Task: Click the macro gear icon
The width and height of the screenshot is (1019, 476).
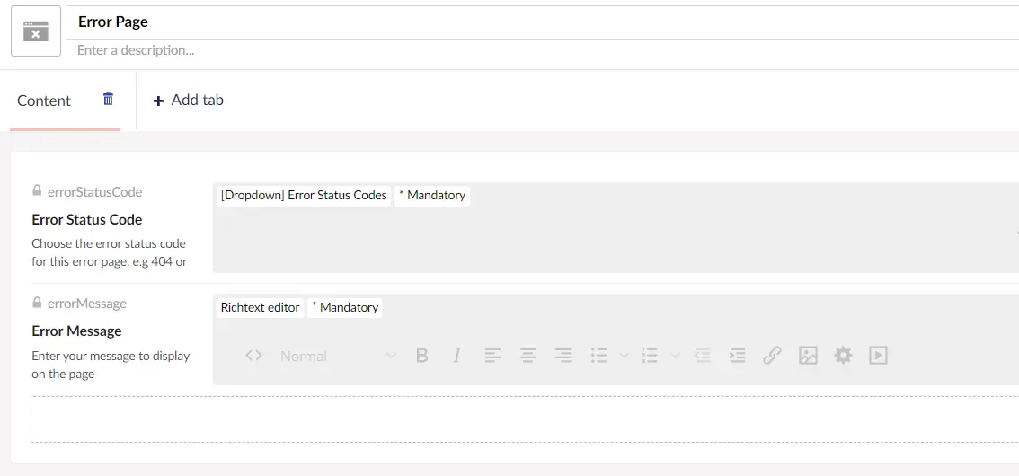Action: tap(843, 356)
